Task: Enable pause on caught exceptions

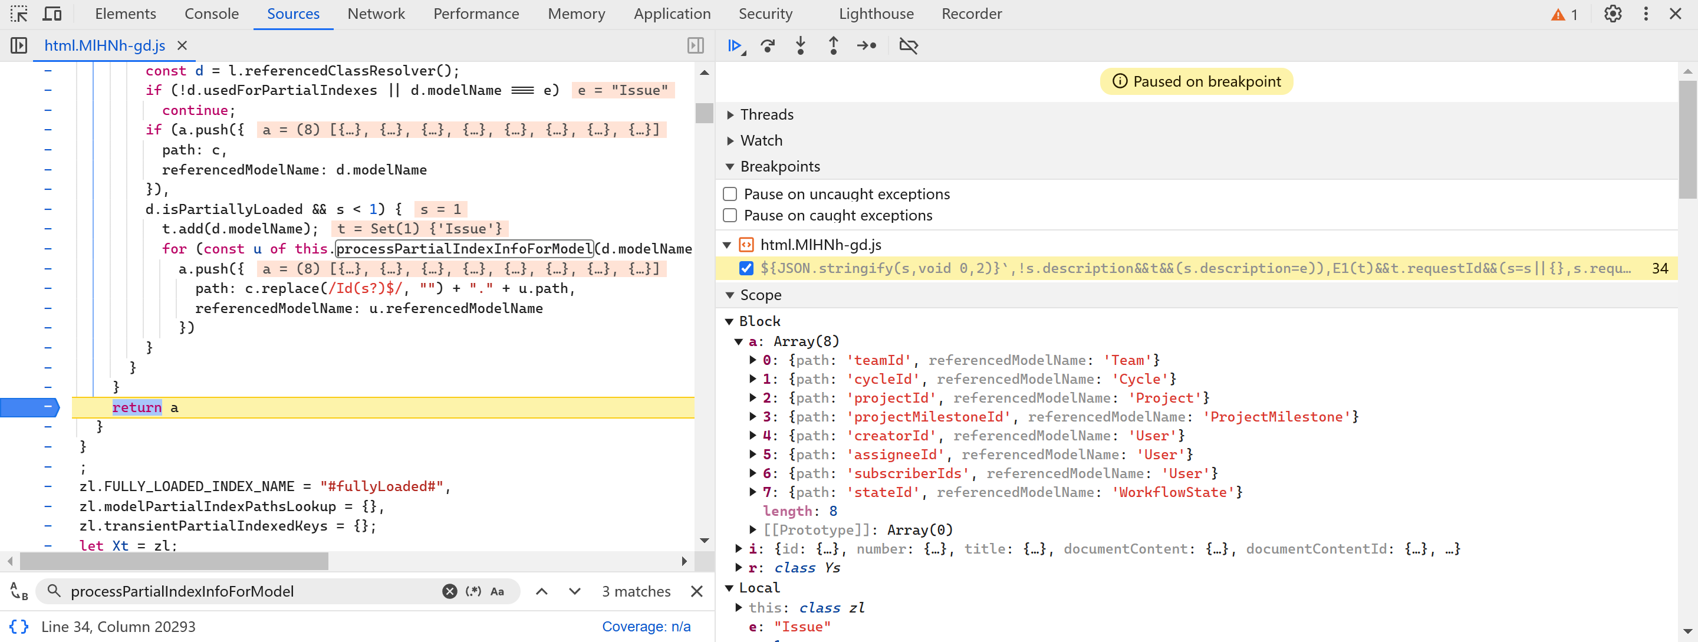Action: pyautogui.click(x=730, y=216)
